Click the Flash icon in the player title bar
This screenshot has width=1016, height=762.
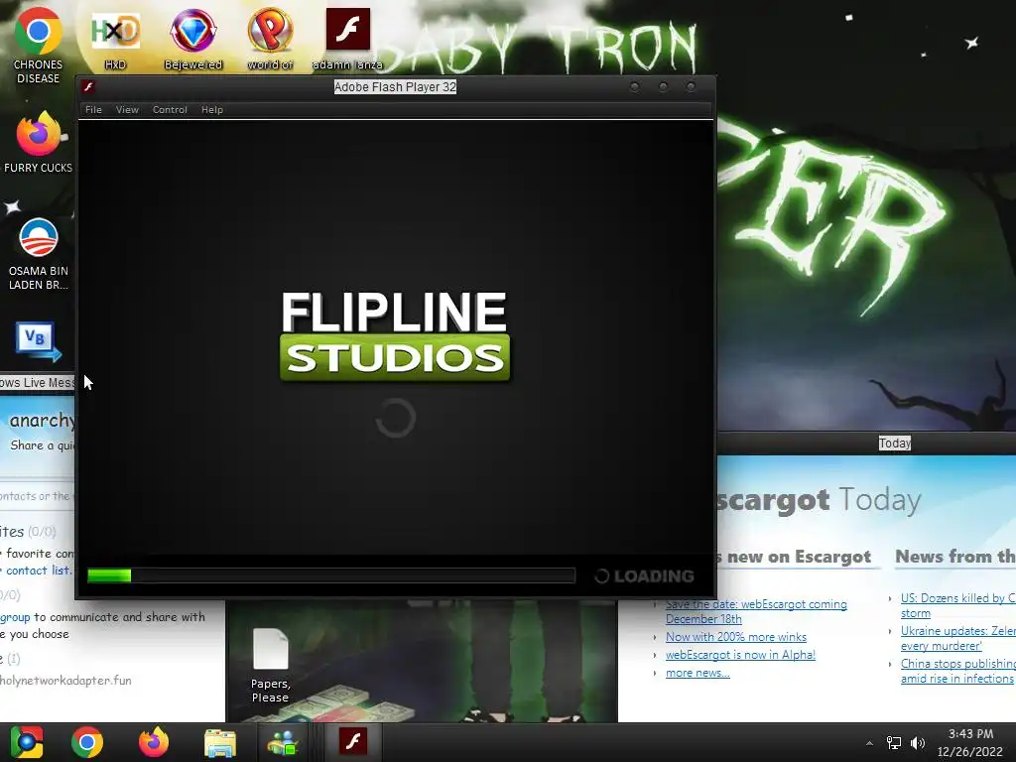point(88,87)
